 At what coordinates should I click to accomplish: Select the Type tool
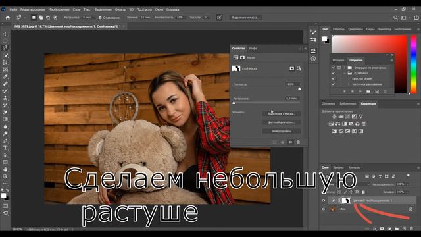click(5, 148)
